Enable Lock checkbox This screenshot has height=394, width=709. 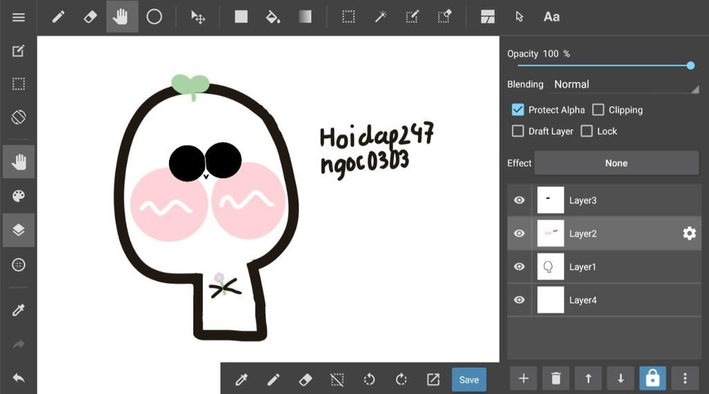point(586,131)
